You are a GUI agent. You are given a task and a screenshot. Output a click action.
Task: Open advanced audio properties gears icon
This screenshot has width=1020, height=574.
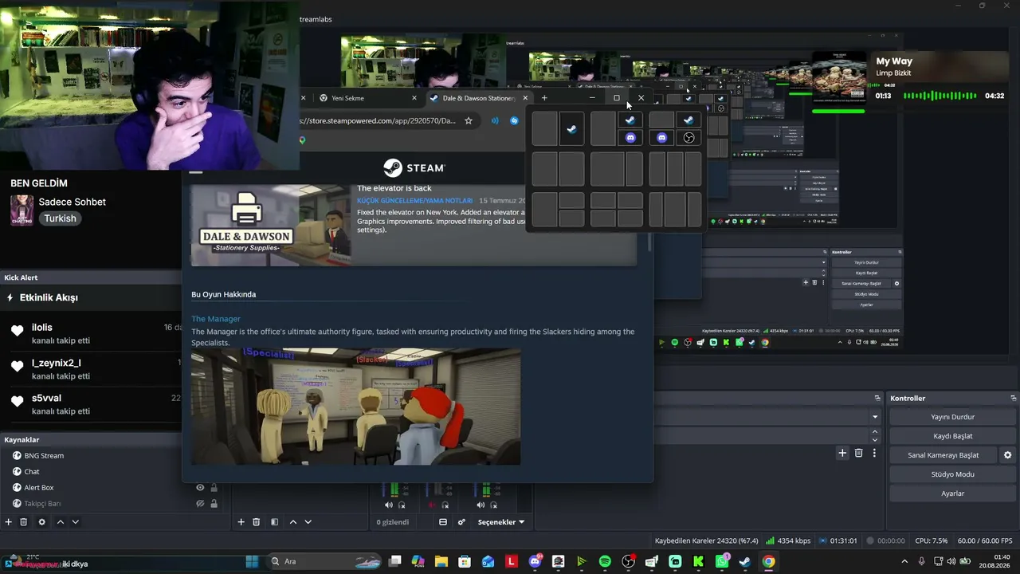[461, 522]
